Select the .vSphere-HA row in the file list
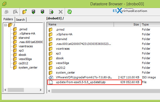 103,35
